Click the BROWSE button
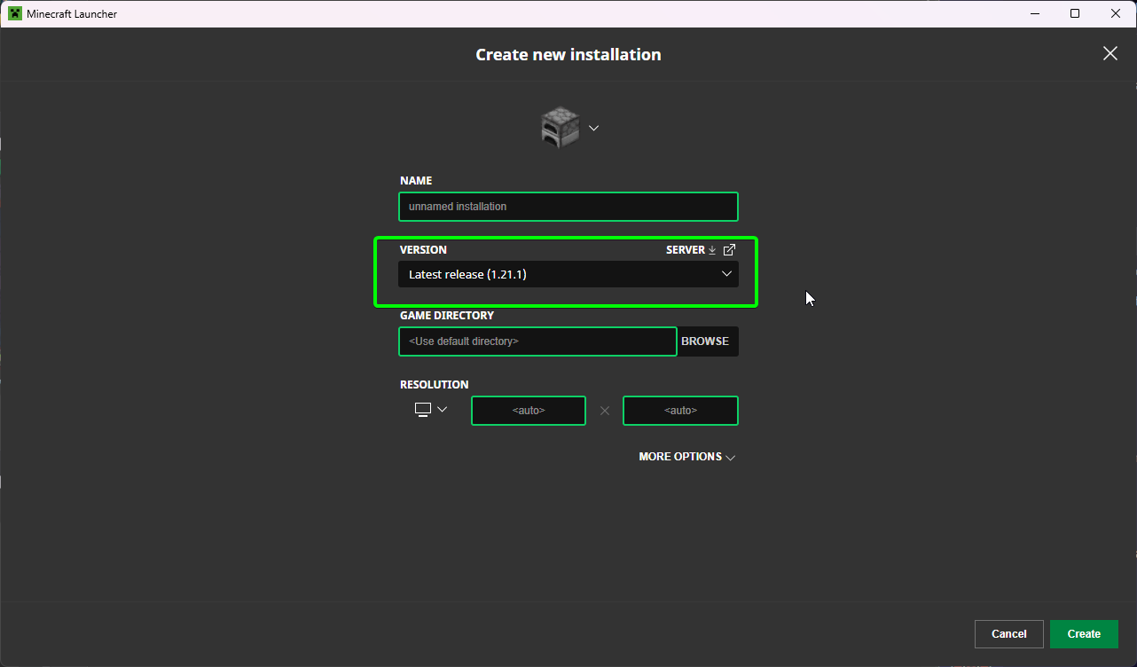The image size is (1137, 667). (706, 341)
